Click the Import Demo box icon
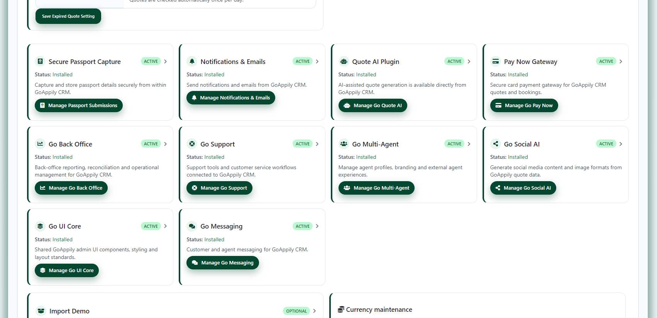The height and width of the screenshot is (318, 657). 41,311
